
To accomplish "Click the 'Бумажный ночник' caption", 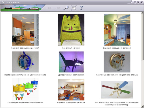I will [71, 48].
